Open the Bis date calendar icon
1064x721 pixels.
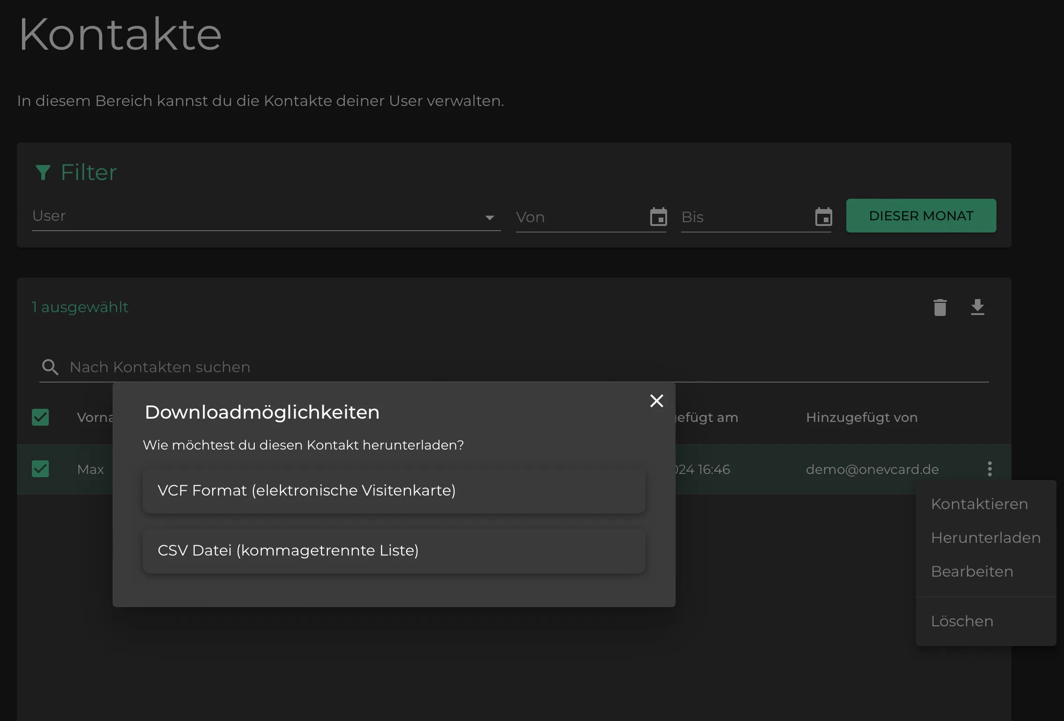point(823,217)
